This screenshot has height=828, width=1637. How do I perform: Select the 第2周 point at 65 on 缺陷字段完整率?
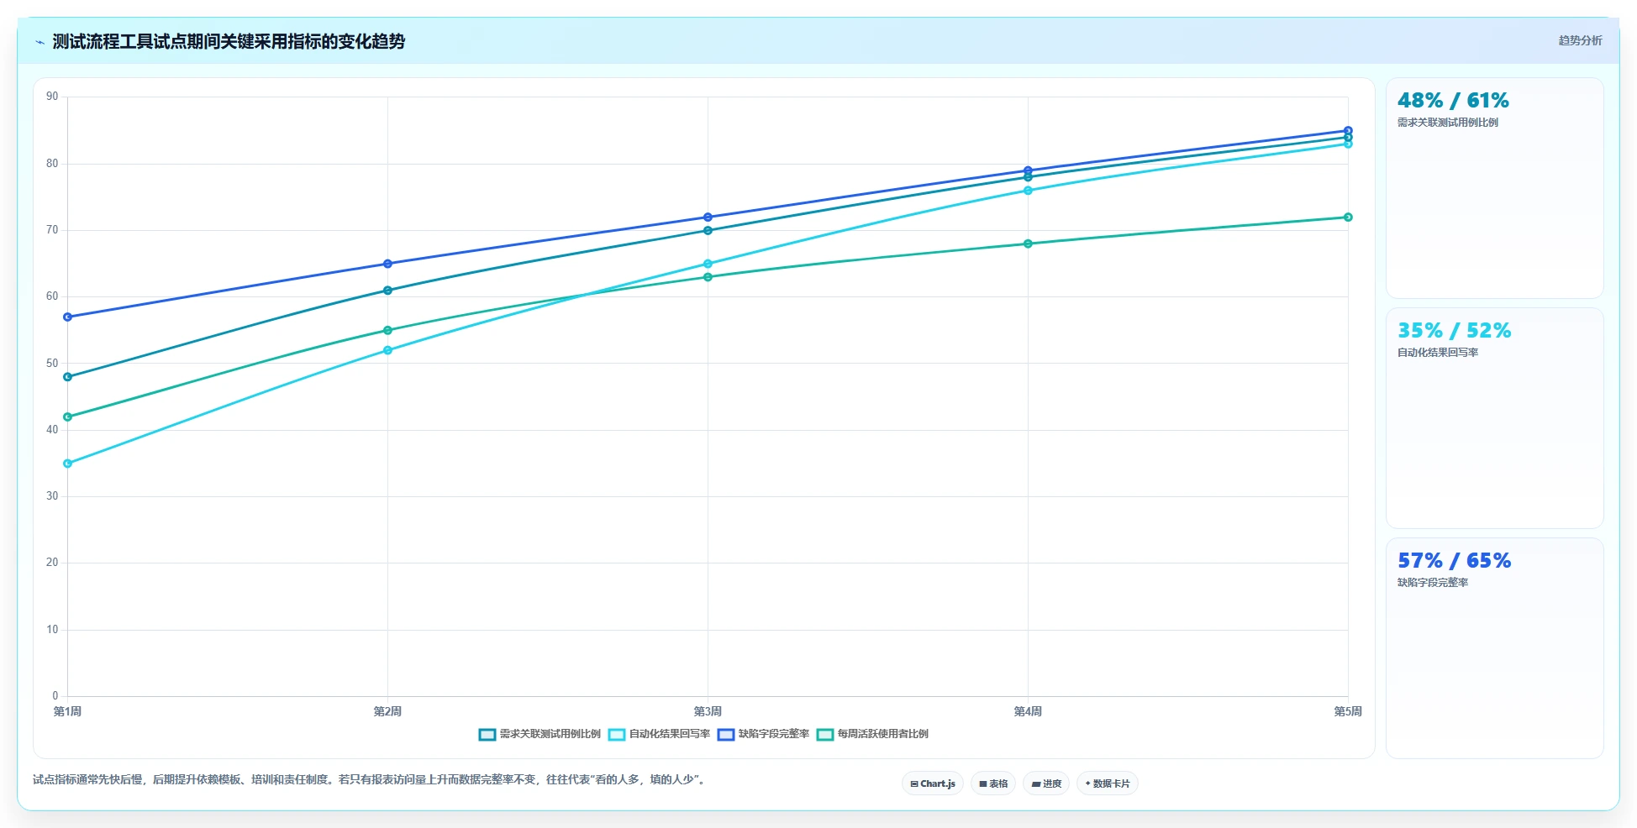(387, 264)
